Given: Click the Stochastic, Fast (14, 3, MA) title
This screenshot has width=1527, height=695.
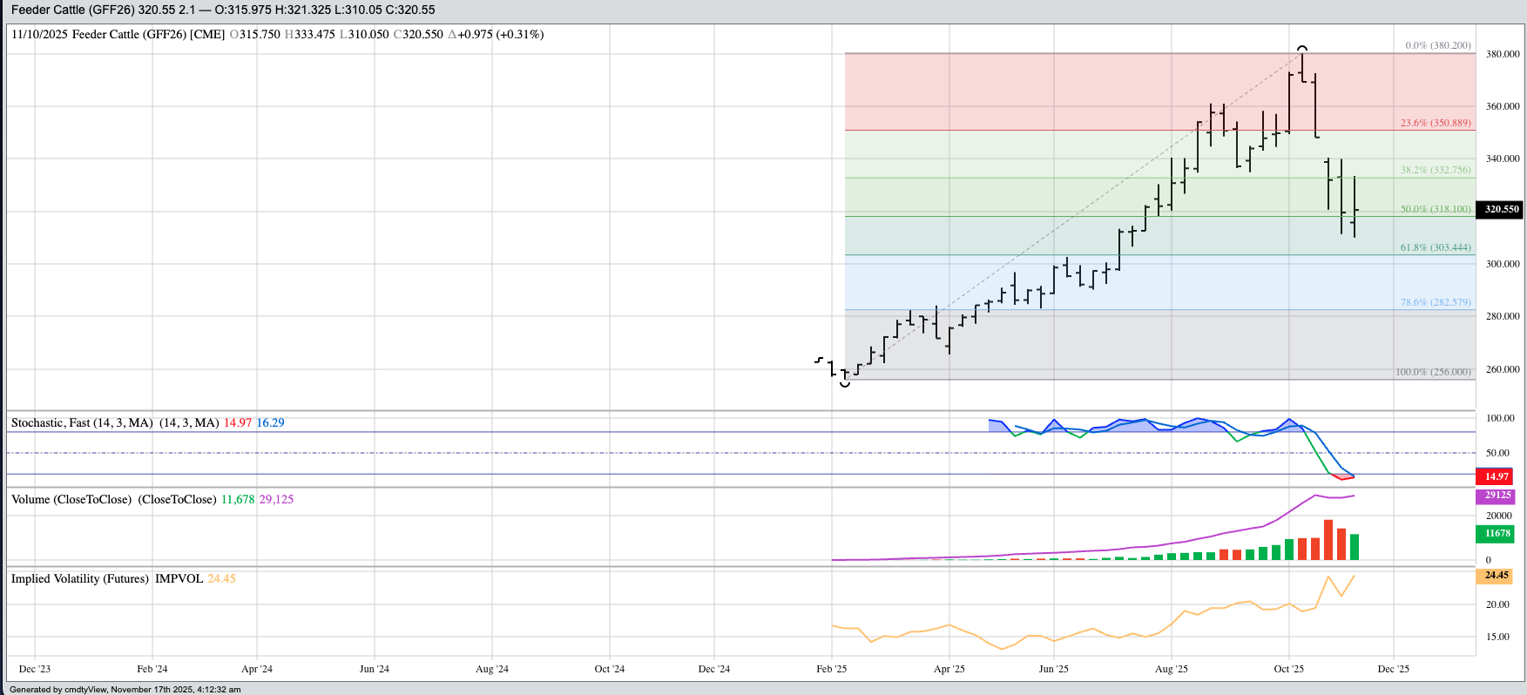Looking at the screenshot, I should click(x=114, y=422).
